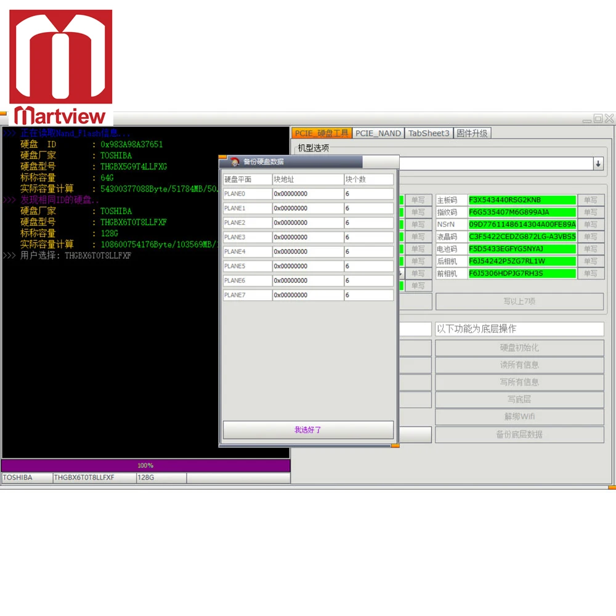Click the 块个数 column header

368,179
